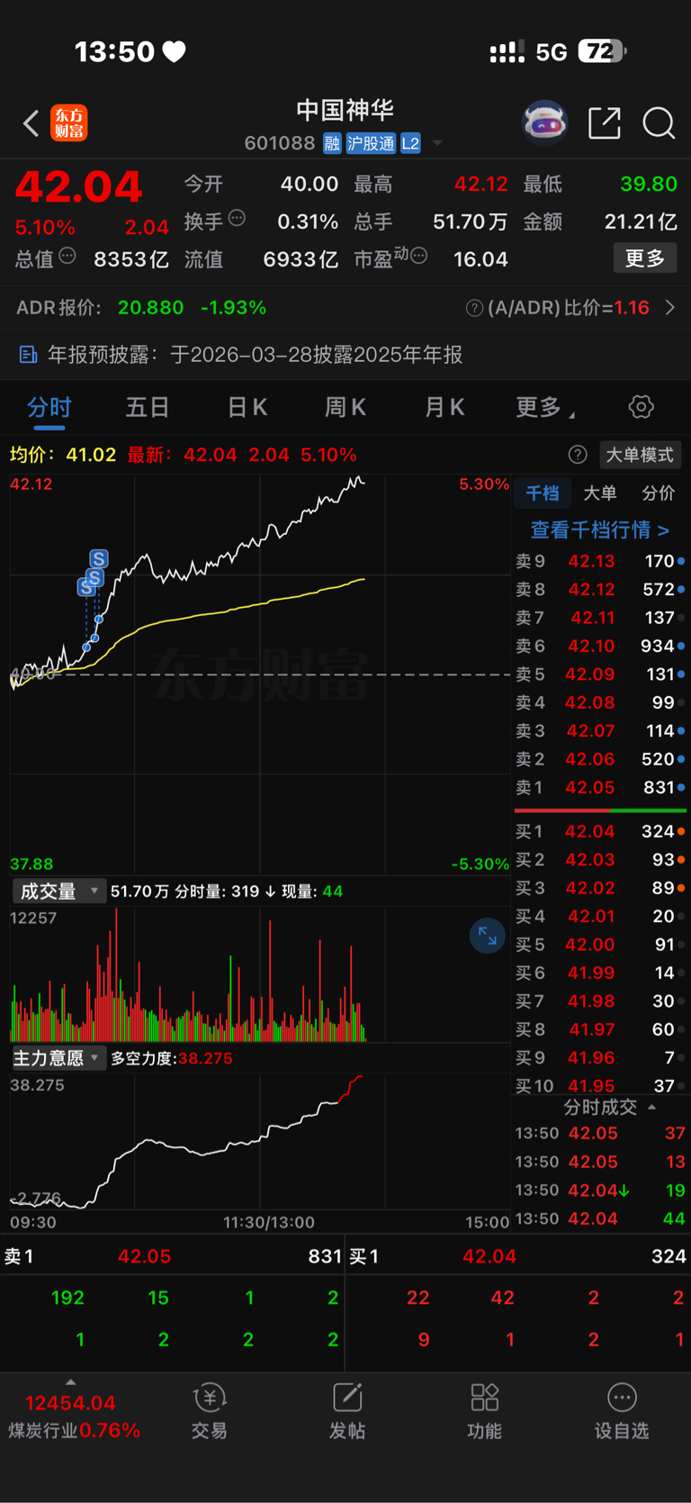
Task: Switch to the 日K tab
Action: (247, 407)
